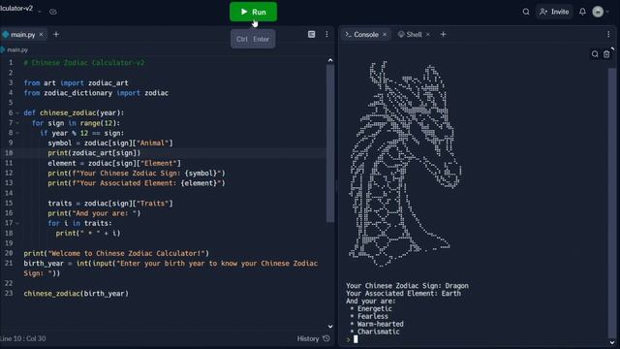Close the Console tab
The width and height of the screenshot is (620, 349).
pyautogui.click(x=385, y=35)
